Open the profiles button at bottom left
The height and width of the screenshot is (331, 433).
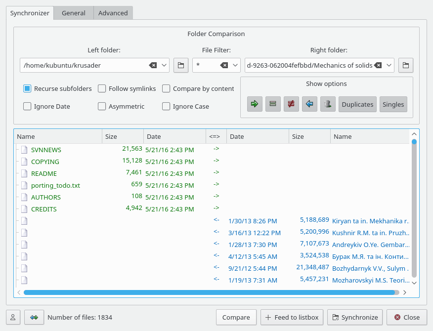click(x=13, y=317)
